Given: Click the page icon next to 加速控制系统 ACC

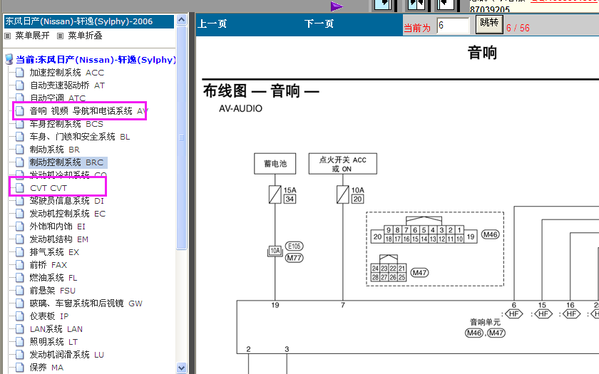Looking at the screenshot, I should (20, 73).
